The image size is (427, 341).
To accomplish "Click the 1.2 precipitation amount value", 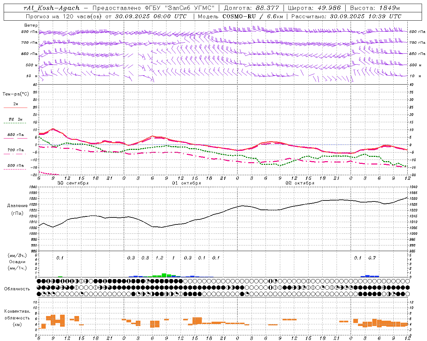I will pyautogui.click(x=159, y=258).
